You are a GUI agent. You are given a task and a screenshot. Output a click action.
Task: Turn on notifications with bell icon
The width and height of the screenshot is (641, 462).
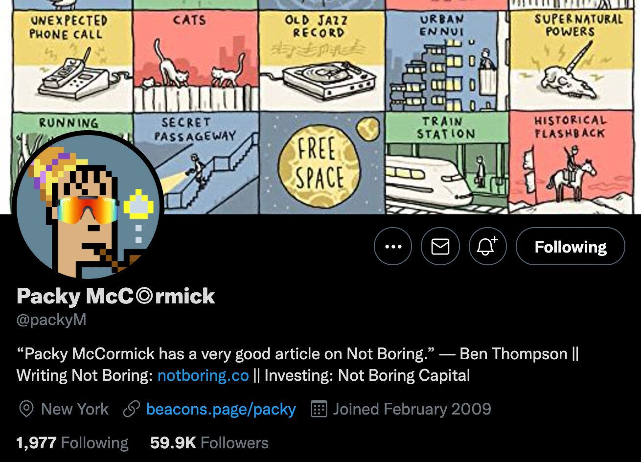pos(487,246)
